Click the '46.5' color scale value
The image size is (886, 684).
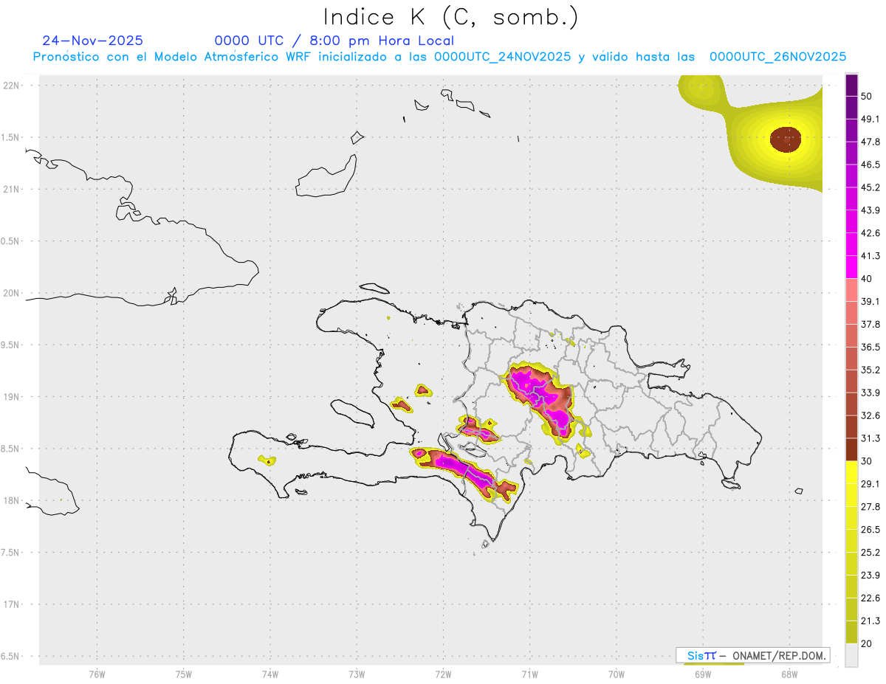[x=870, y=165]
